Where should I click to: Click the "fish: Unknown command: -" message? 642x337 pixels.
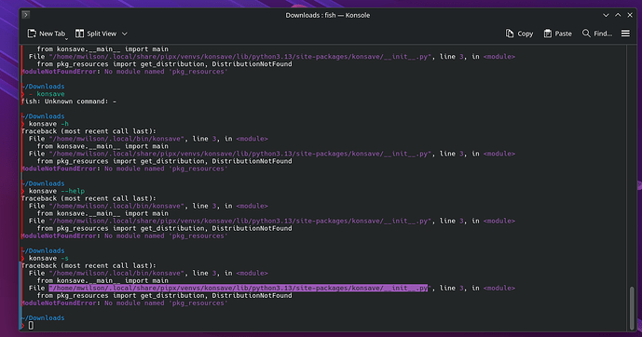(69, 101)
